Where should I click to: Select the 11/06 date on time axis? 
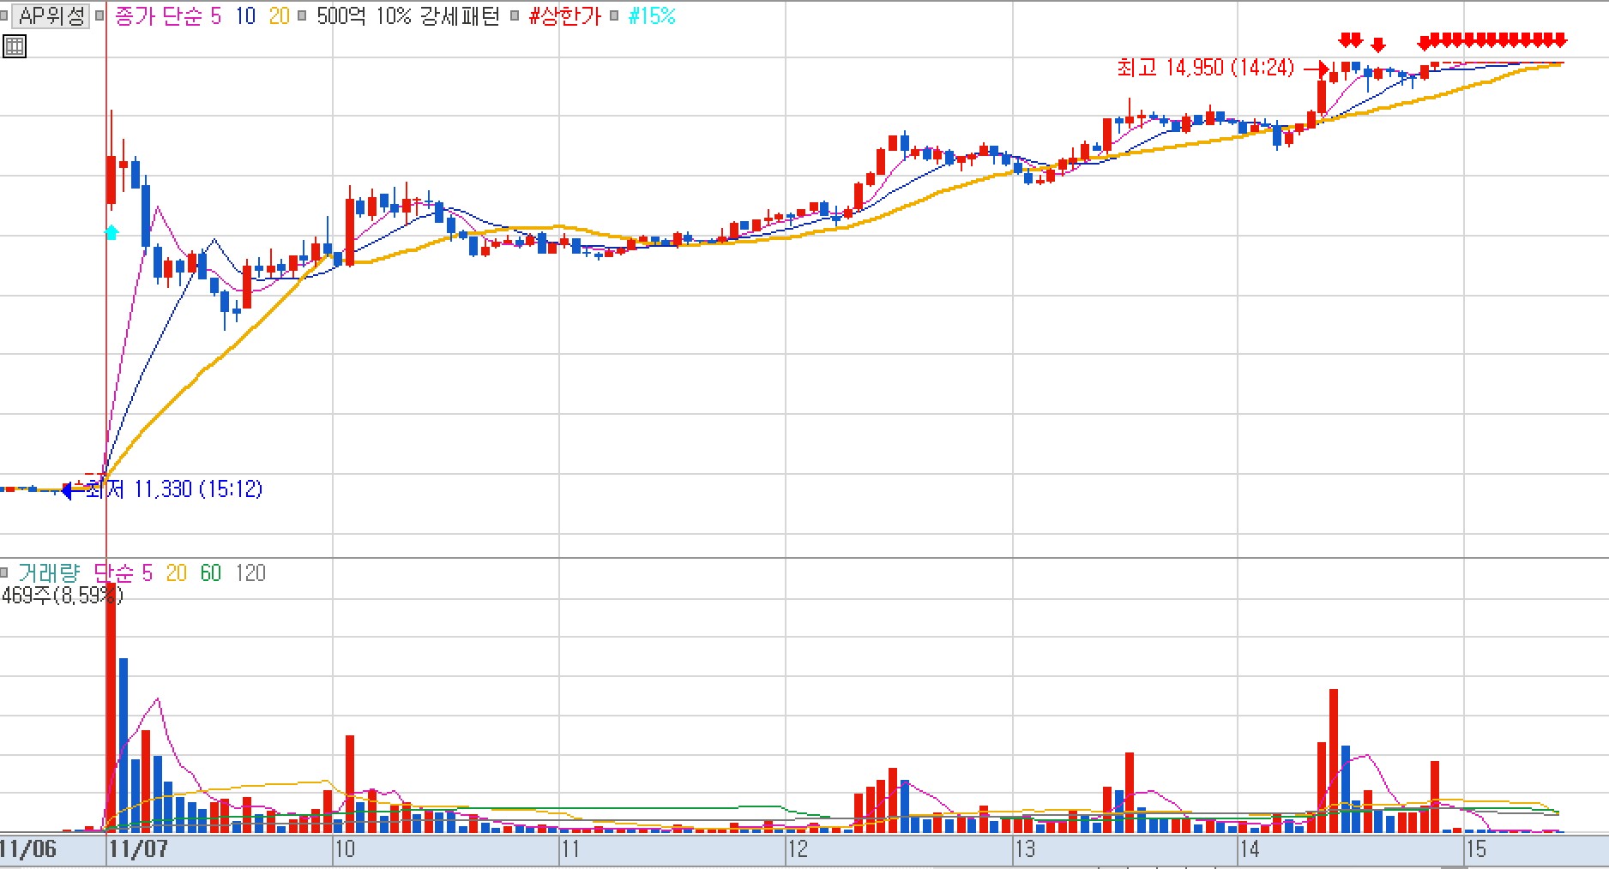pyautogui.click(x=28, y=849)
